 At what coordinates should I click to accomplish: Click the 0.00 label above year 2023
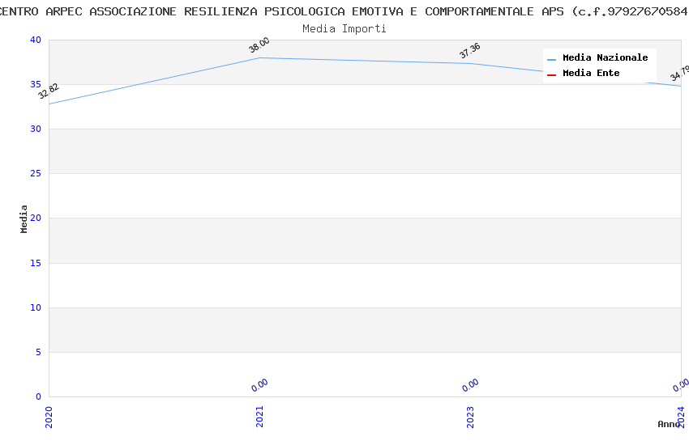470,385
